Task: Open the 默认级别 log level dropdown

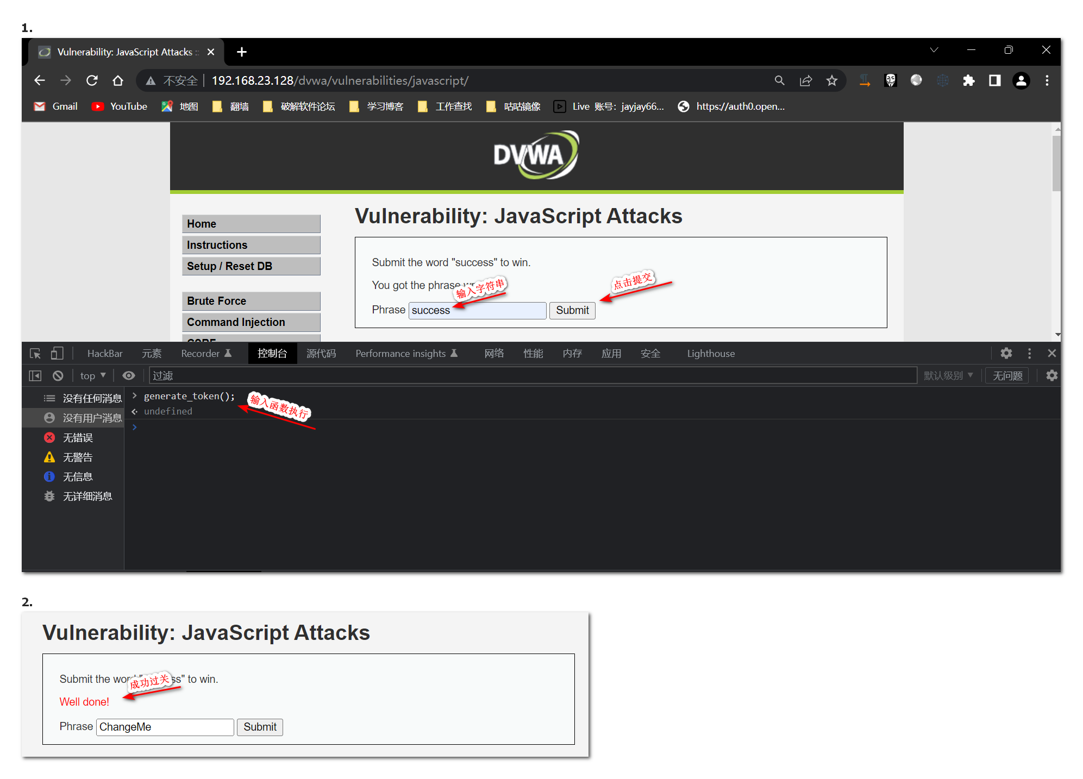Action: [x=948, y=376]
